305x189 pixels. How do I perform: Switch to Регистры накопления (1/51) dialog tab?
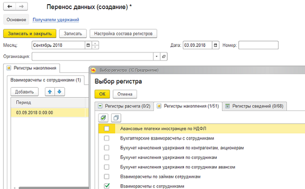(188, 106)
